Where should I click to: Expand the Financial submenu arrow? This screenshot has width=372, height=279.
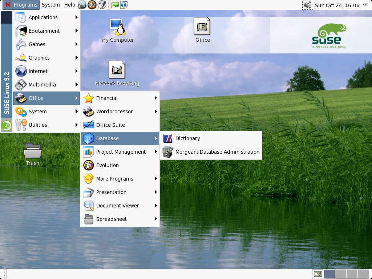(155, 98)
